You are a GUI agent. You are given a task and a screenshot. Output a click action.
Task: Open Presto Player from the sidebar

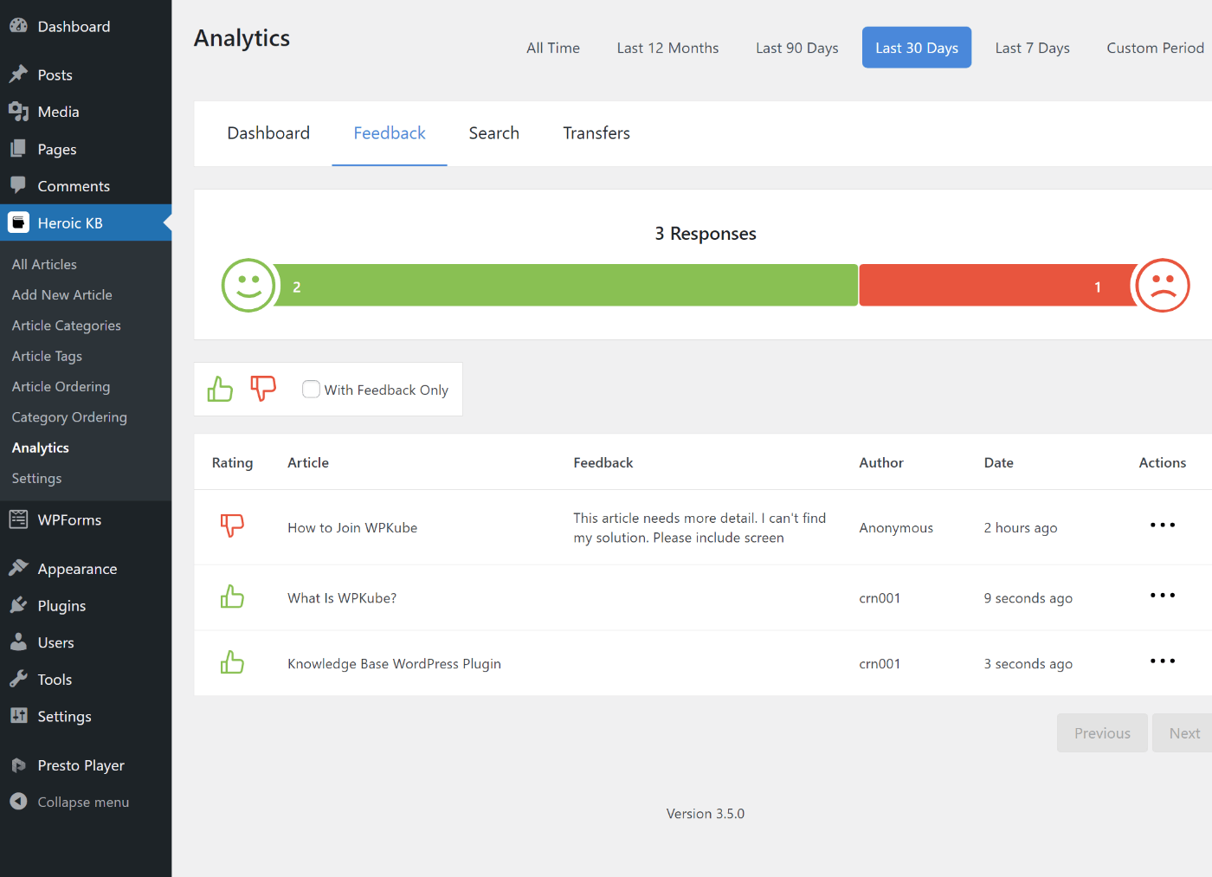click(x=81, y=765)
